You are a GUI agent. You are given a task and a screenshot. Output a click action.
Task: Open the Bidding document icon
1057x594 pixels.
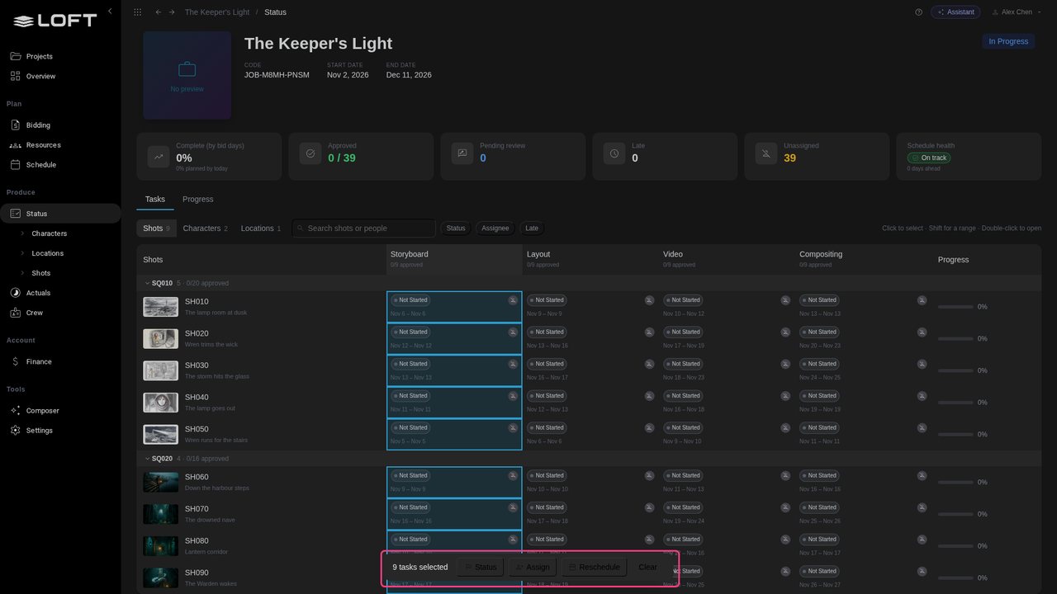(15, 125)
